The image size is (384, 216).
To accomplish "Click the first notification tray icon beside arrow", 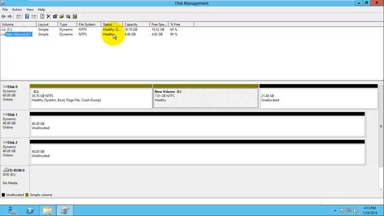I will 343,211.
